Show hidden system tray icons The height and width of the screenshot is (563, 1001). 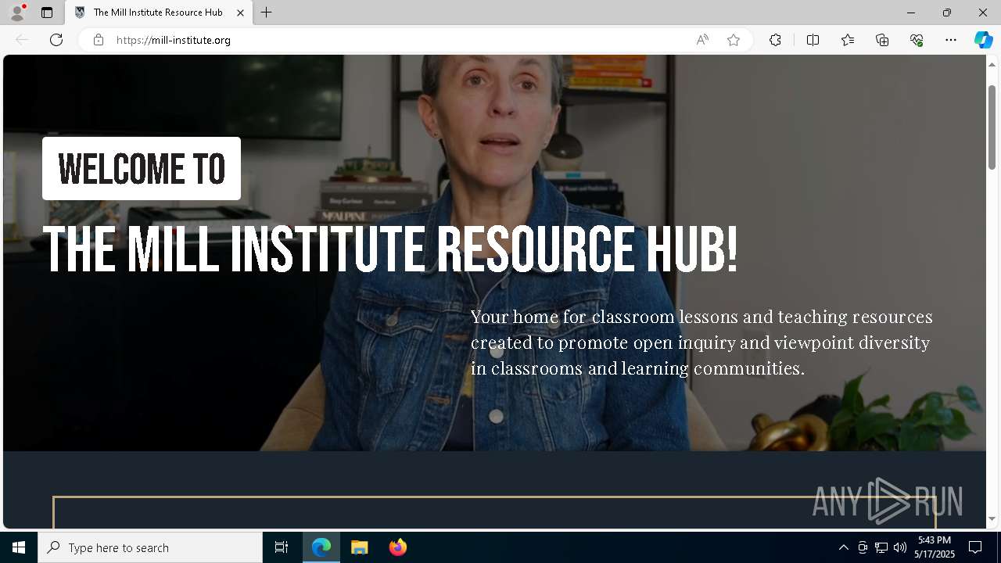coord(843,547)
